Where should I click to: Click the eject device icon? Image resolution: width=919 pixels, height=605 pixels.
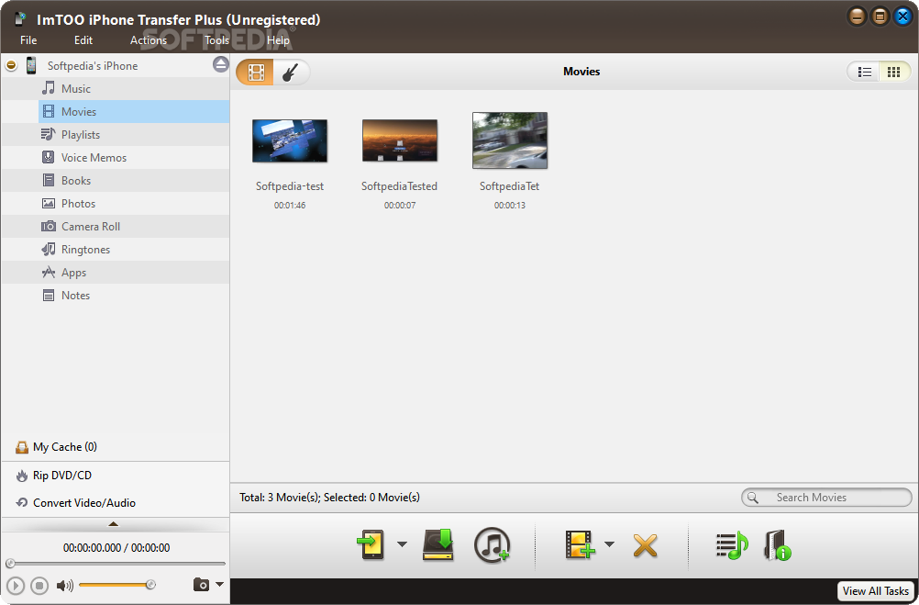221,64
